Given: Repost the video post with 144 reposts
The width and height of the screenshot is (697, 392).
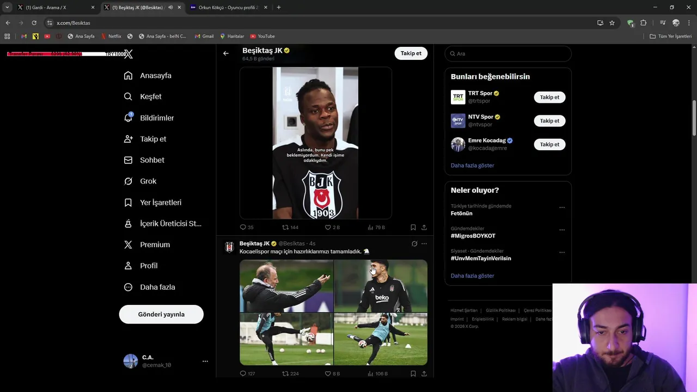Looking at the screenshot, I should point(290,227).
